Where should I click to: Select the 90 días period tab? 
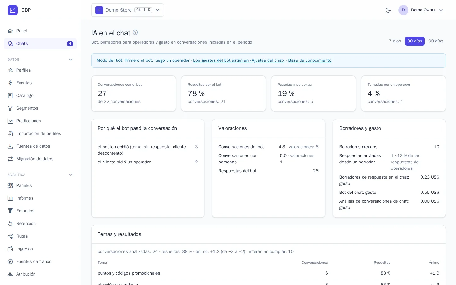pyautogui.click(x=436, y=41)
